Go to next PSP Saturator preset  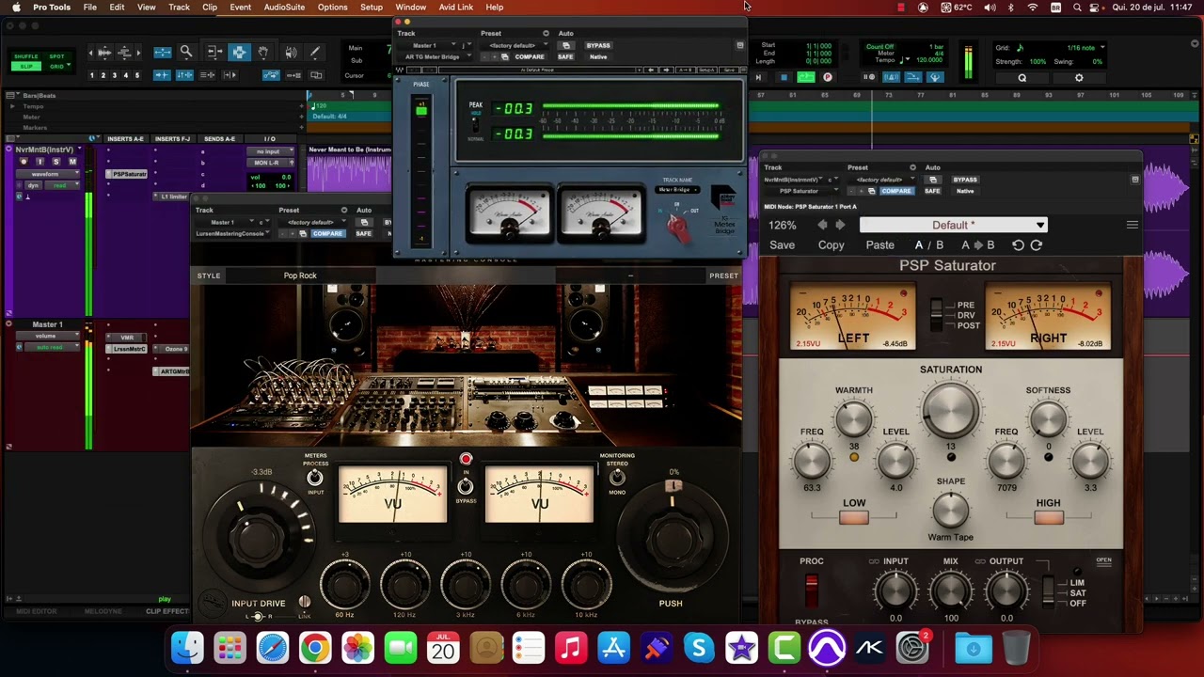pyautogui.click(x=840, y=225)
